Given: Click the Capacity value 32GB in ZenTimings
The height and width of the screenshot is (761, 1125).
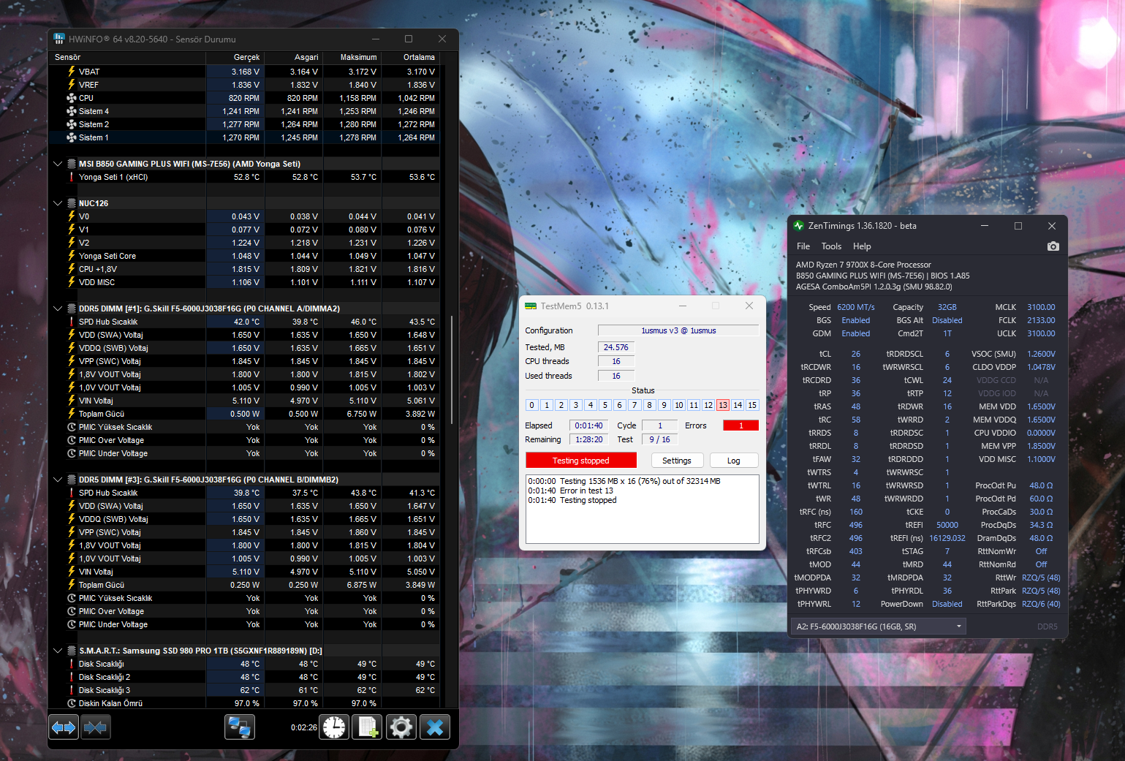Looking at the screenshot, I should coord(947,307).
